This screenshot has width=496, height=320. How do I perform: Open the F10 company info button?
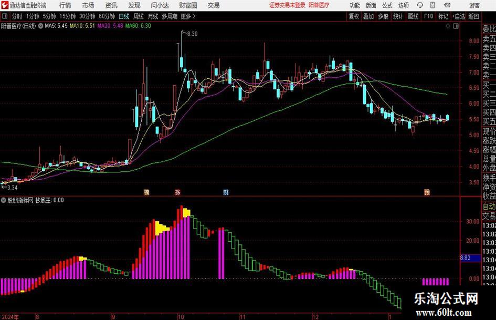point(428,16)
